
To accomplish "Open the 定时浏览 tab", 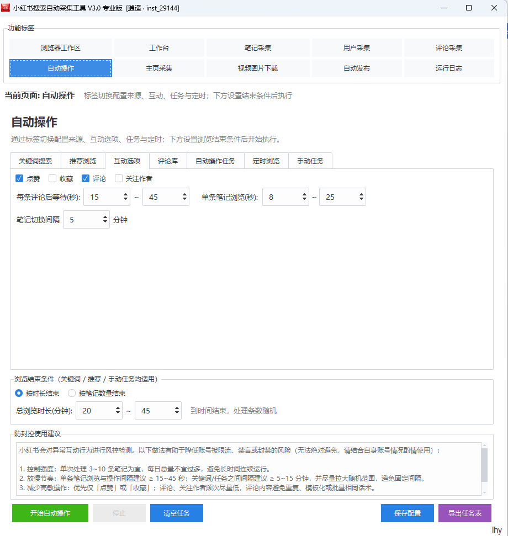I will point(266,161).
